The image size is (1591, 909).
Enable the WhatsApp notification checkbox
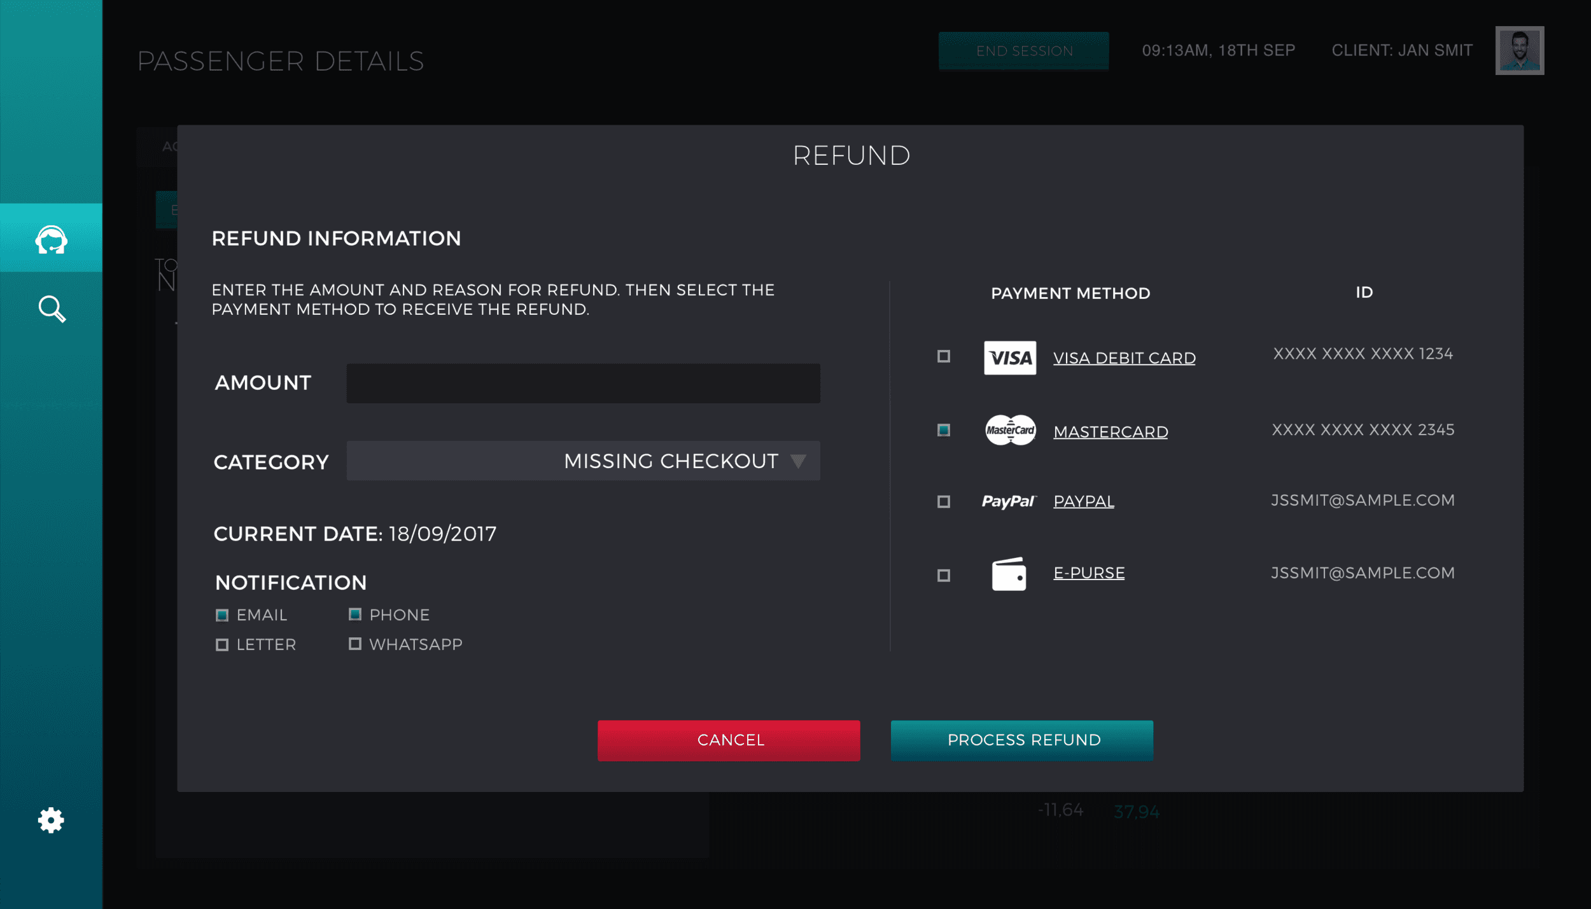[x=355, y=644]
